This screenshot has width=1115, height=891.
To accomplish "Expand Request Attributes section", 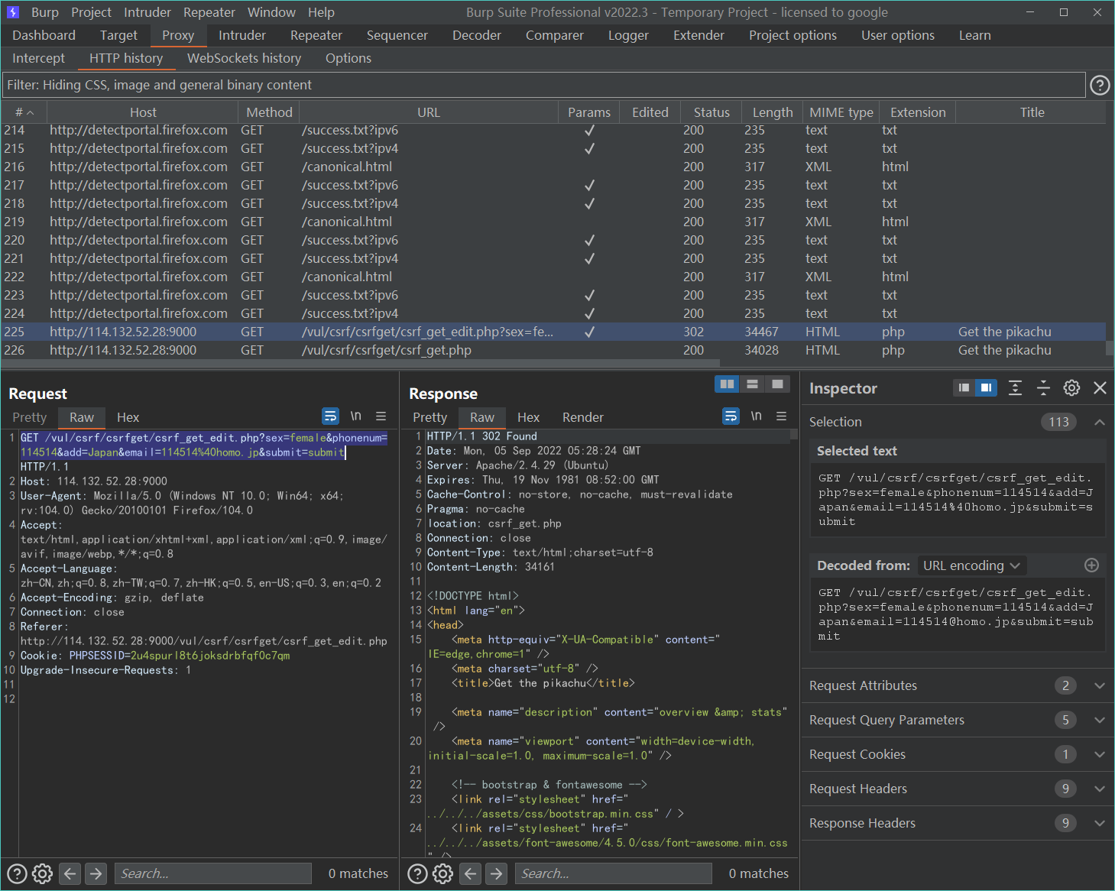I will (x=958, y=685).
